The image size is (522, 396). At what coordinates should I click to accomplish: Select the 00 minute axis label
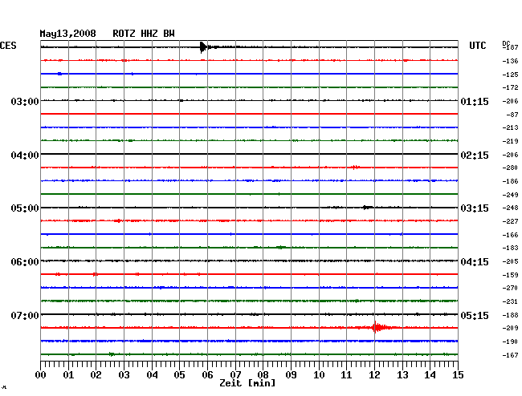click(41, 375)
